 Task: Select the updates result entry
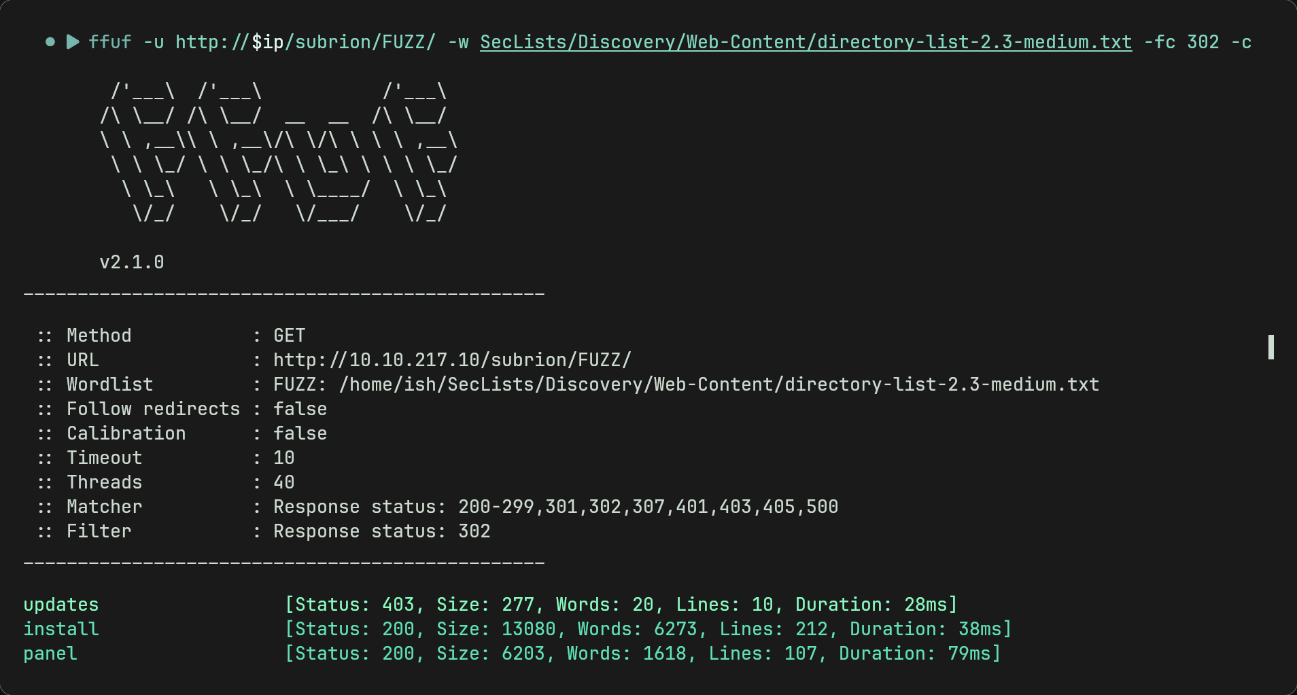click(x=61, y=605)
